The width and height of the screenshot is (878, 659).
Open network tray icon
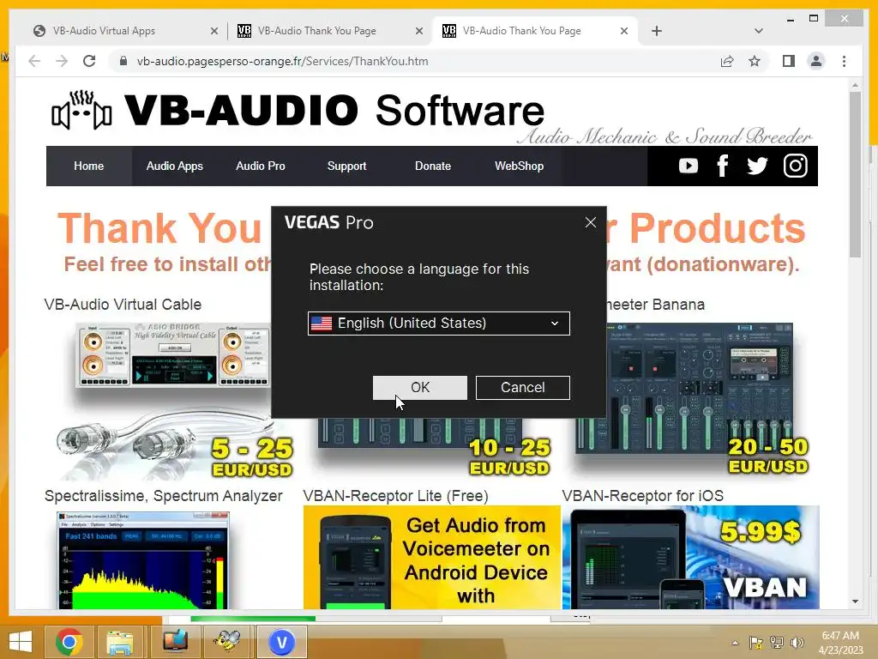click(777, 643)
